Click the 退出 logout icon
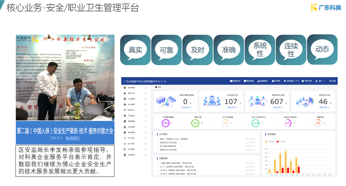This screenshot has width=346, height=186. [x=335, y=81]
